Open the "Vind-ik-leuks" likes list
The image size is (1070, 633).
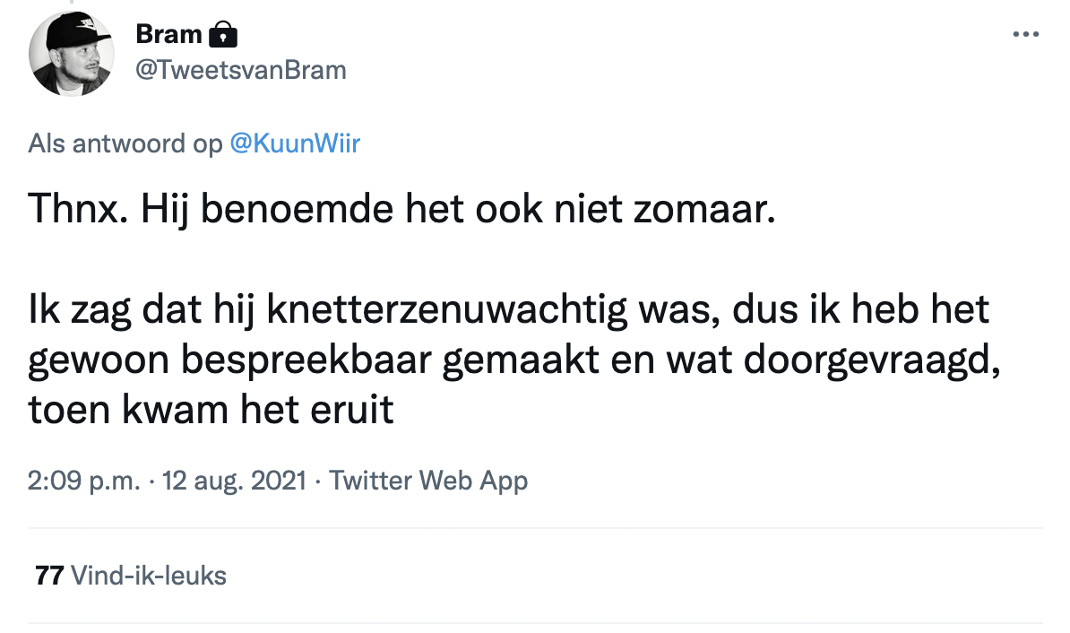(x=148, y=575)
